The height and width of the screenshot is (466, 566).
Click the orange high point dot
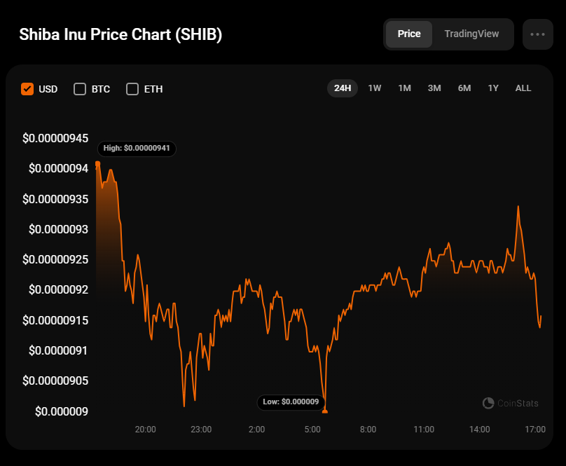[97, 164]
